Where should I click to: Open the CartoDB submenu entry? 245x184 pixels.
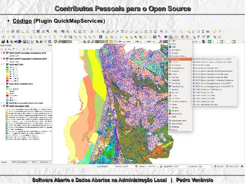(180, 80)
